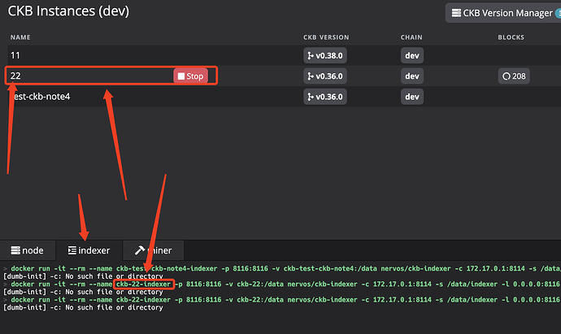
Task: Click the branch icon in v0.38.0 badge
Action: pos(311,56)
